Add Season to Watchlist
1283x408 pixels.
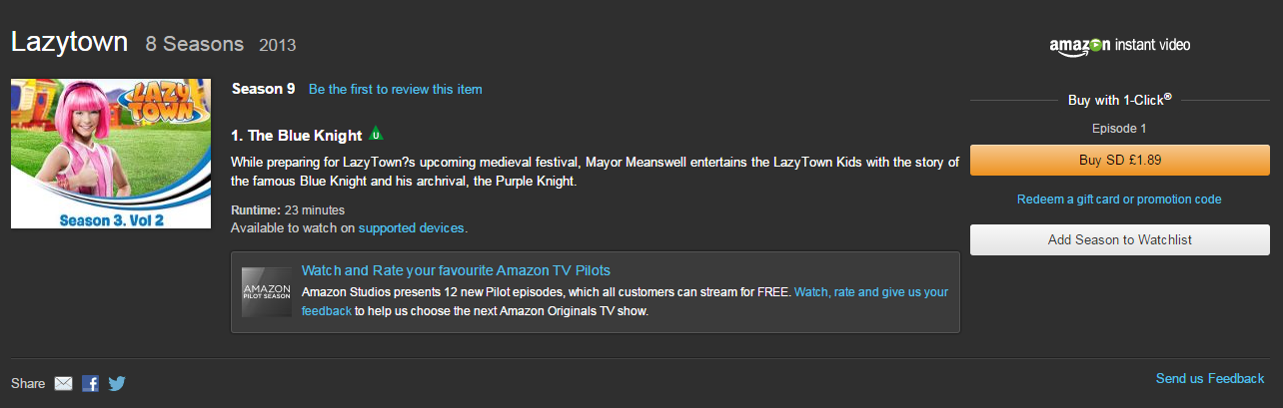[x=1119, y=239]
